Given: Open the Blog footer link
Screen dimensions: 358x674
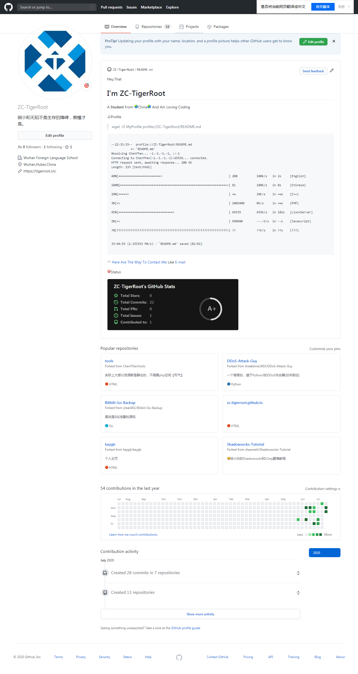Looking at the screenshot, I should tap(318, 657).
